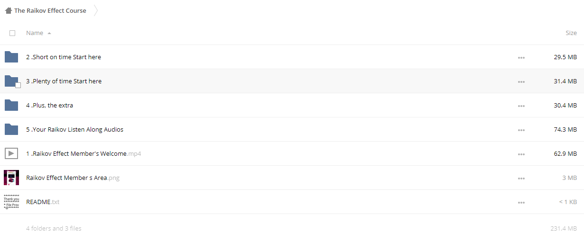
Task: Sort by Name using the arrow indicator
Action: tap(49, 33)
